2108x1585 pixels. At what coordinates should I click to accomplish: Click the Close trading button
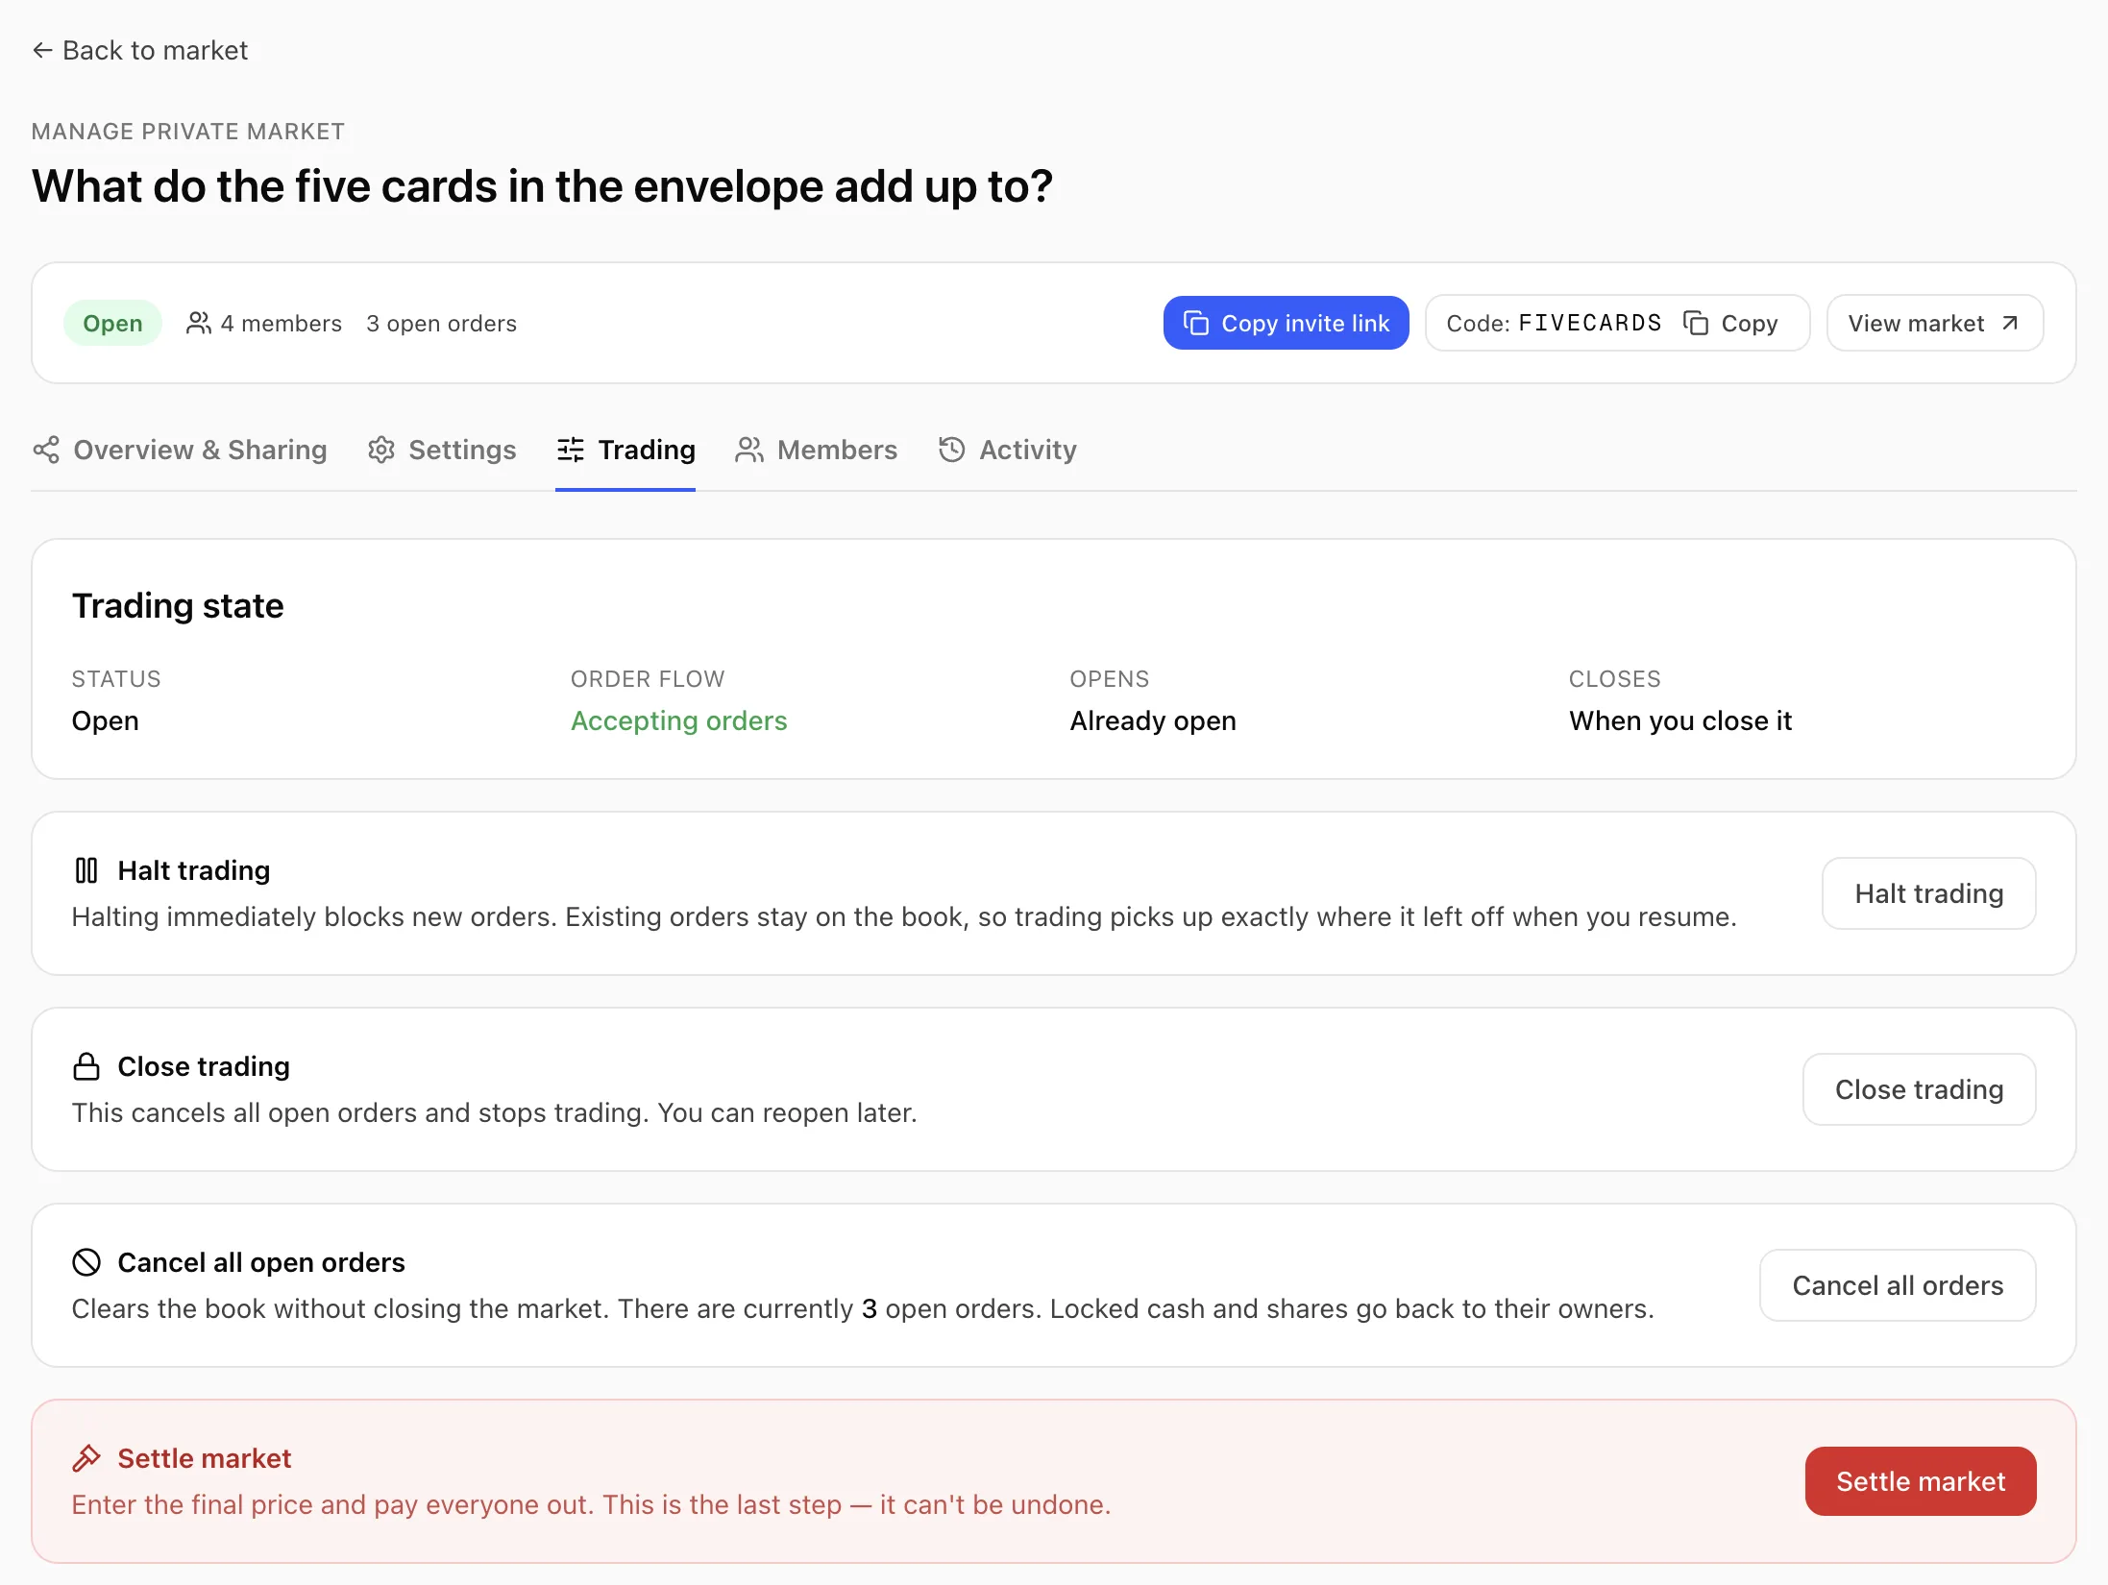[1919, 1089]
